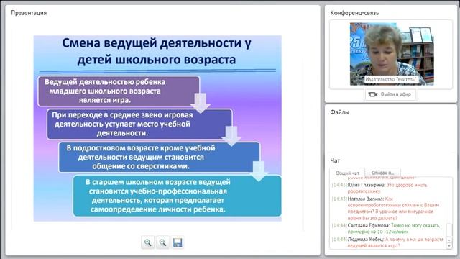
Task: Click slide box 'В подростковом возрасте'
Action: pos(159,157)
